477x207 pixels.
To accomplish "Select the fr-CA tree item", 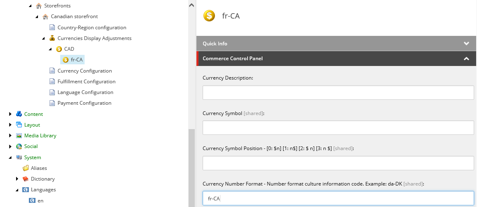I will [77, 60].
